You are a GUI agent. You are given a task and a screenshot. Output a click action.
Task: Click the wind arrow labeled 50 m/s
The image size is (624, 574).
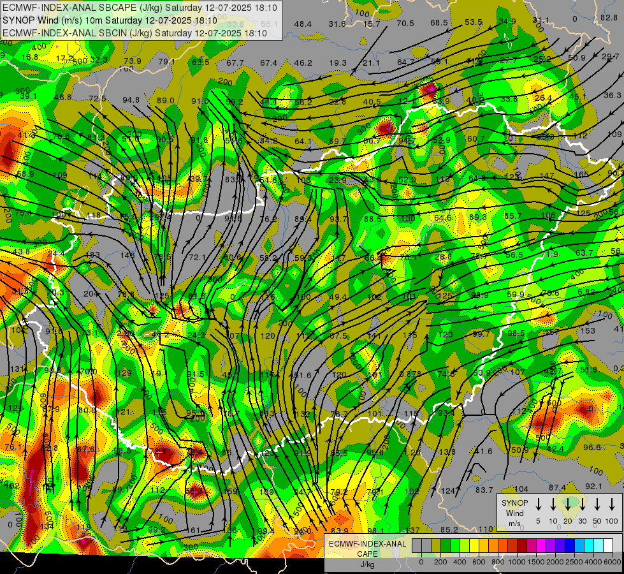[597, 504]
